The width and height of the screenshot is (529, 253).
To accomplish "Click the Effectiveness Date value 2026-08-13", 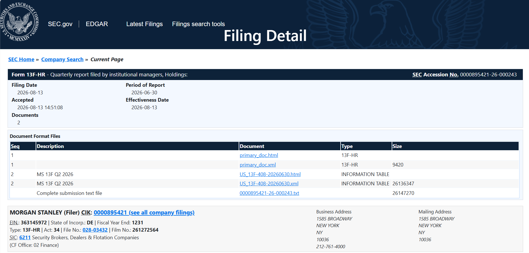I will (x=144, y=108).
